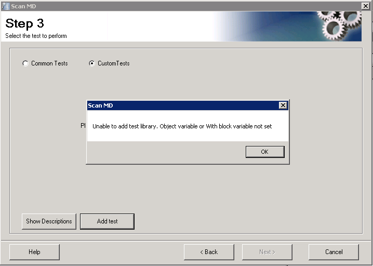Click the 'Unable to add test library' message text
The width and height of the screenshot is (373, 266).
point(182,126)
